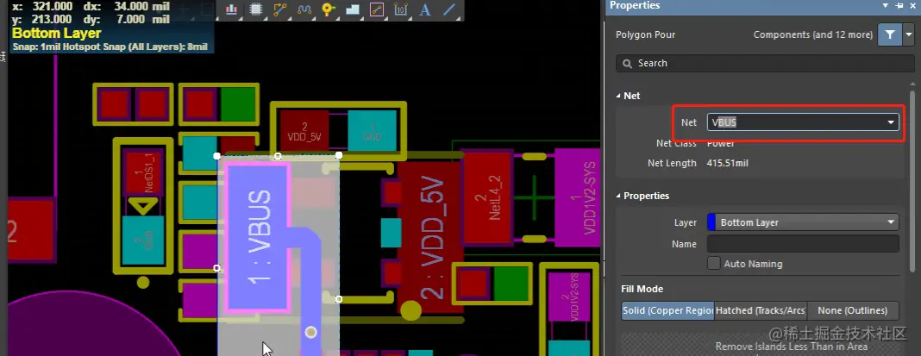Image resolution: width=921 pixels, height=356 pixels.
Task: Select the Place String text tool
Action: click(x=424, y=9)
